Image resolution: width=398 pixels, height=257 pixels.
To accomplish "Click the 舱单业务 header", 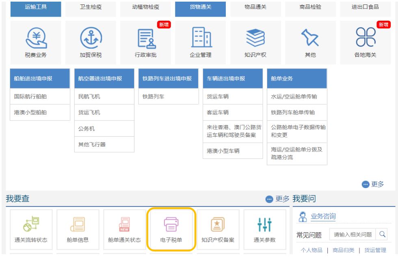I will pyautogui.click(x=297, y=79).
